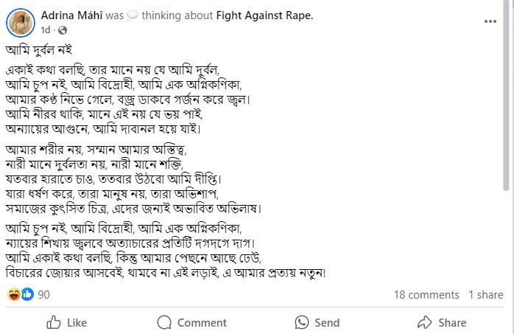Screen dimensions: 514x334
Task: Open the 90 reactions count list
Action: coord(43,295)
